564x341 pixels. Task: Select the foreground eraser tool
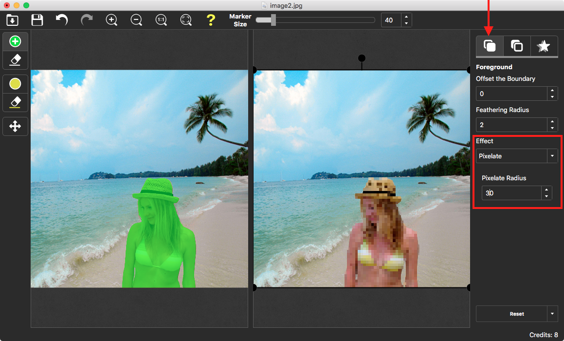tap(15, 60)
